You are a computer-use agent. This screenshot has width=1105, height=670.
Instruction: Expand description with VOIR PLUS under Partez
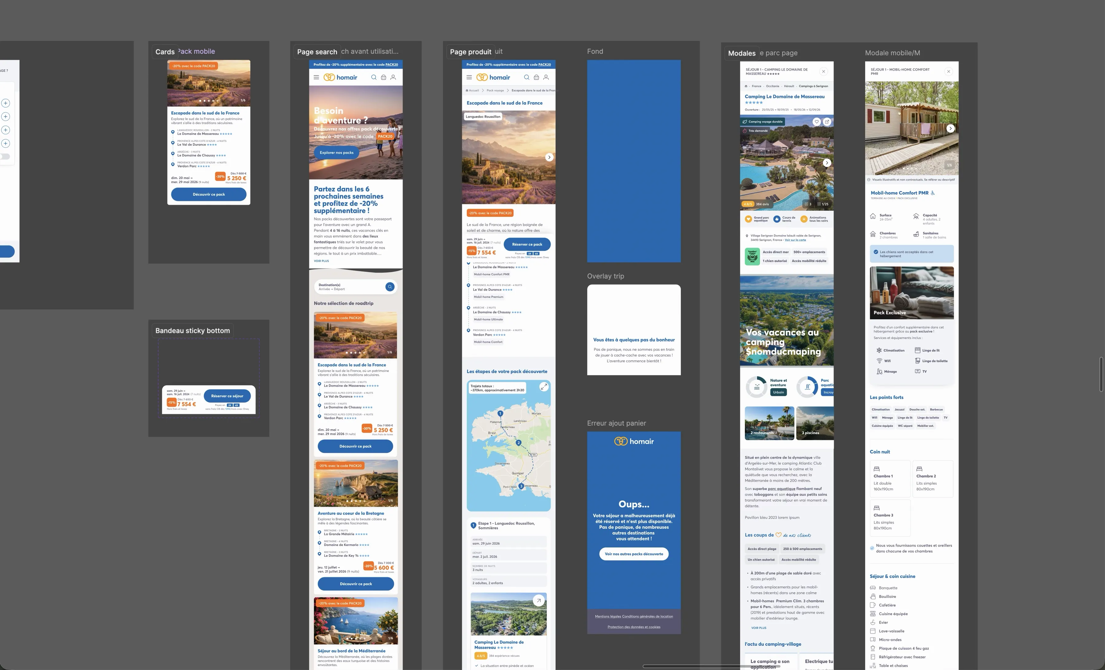click(x=321, y=261)
